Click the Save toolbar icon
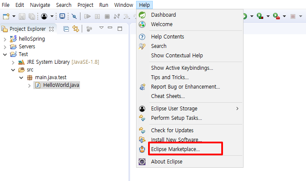This screenshot has height=181, width=306. tap(22, 16)
